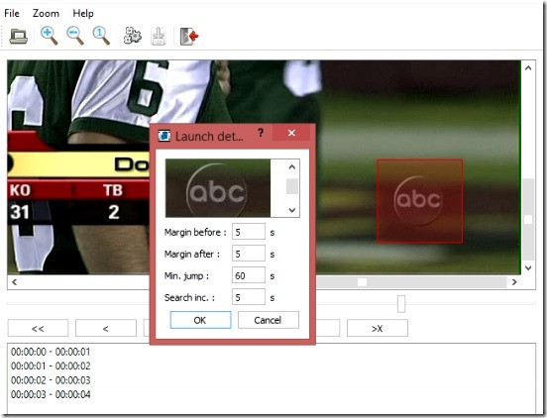This screenshot has width=547, height=418.
Task: Select segment 00:00:01 - 00:00:02
Action: [51, 366]
